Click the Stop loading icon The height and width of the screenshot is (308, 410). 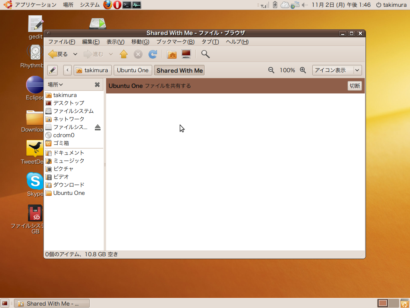(138, 54)
